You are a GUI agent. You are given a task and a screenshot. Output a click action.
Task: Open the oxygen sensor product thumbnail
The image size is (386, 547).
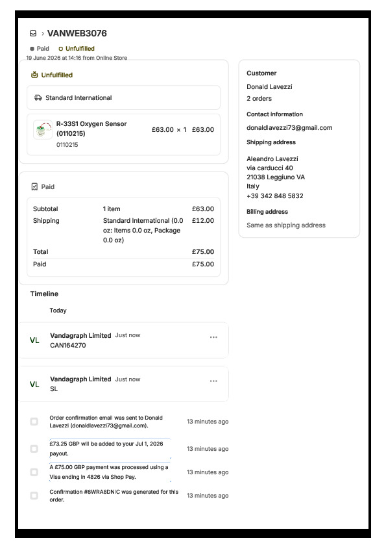pyautogui.click(x=43, y=130)
